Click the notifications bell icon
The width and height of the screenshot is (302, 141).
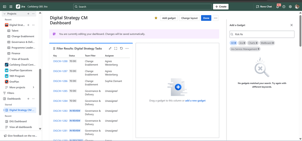pyautogui.click(x=278, y=7)
